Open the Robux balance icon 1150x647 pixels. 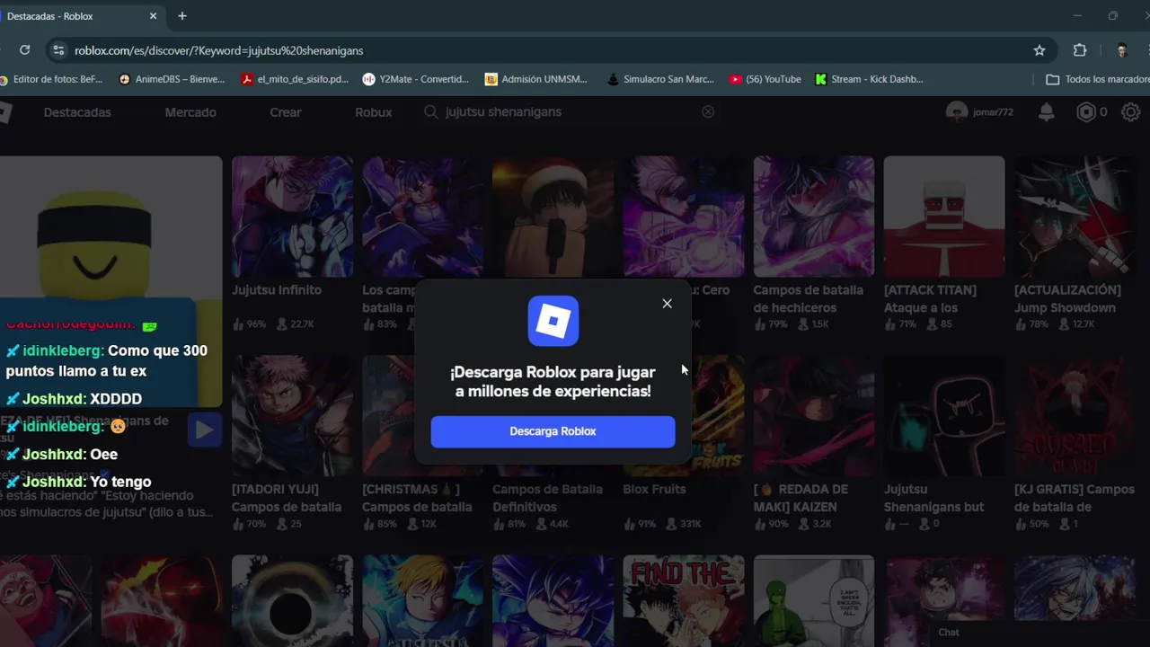tap(1086, 112)
